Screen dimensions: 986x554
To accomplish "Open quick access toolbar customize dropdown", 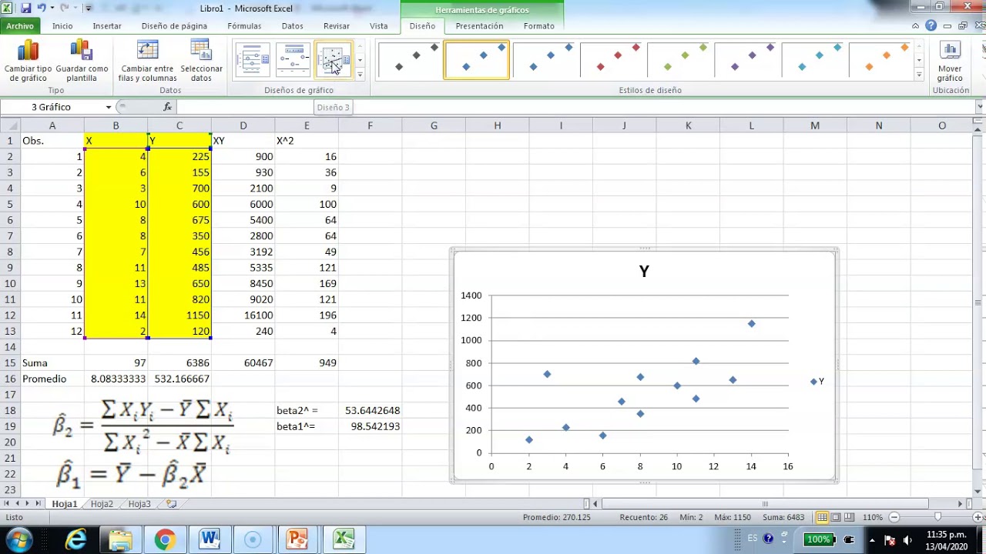I will (x=89, y=8).
